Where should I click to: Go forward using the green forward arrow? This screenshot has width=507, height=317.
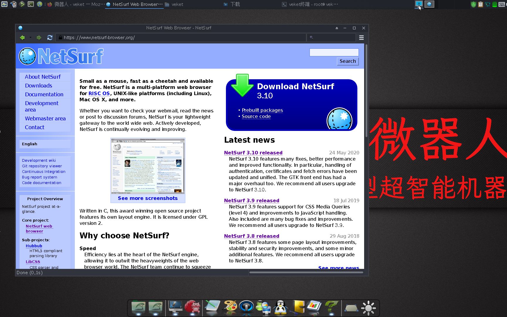tap(39, 38)
